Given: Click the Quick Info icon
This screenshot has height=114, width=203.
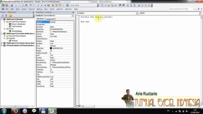Looking at the screenshot, I should [109, 5].
